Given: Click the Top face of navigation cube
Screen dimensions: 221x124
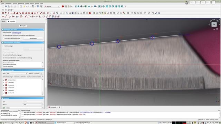Looking at the screenshot, I should point(214,24).
